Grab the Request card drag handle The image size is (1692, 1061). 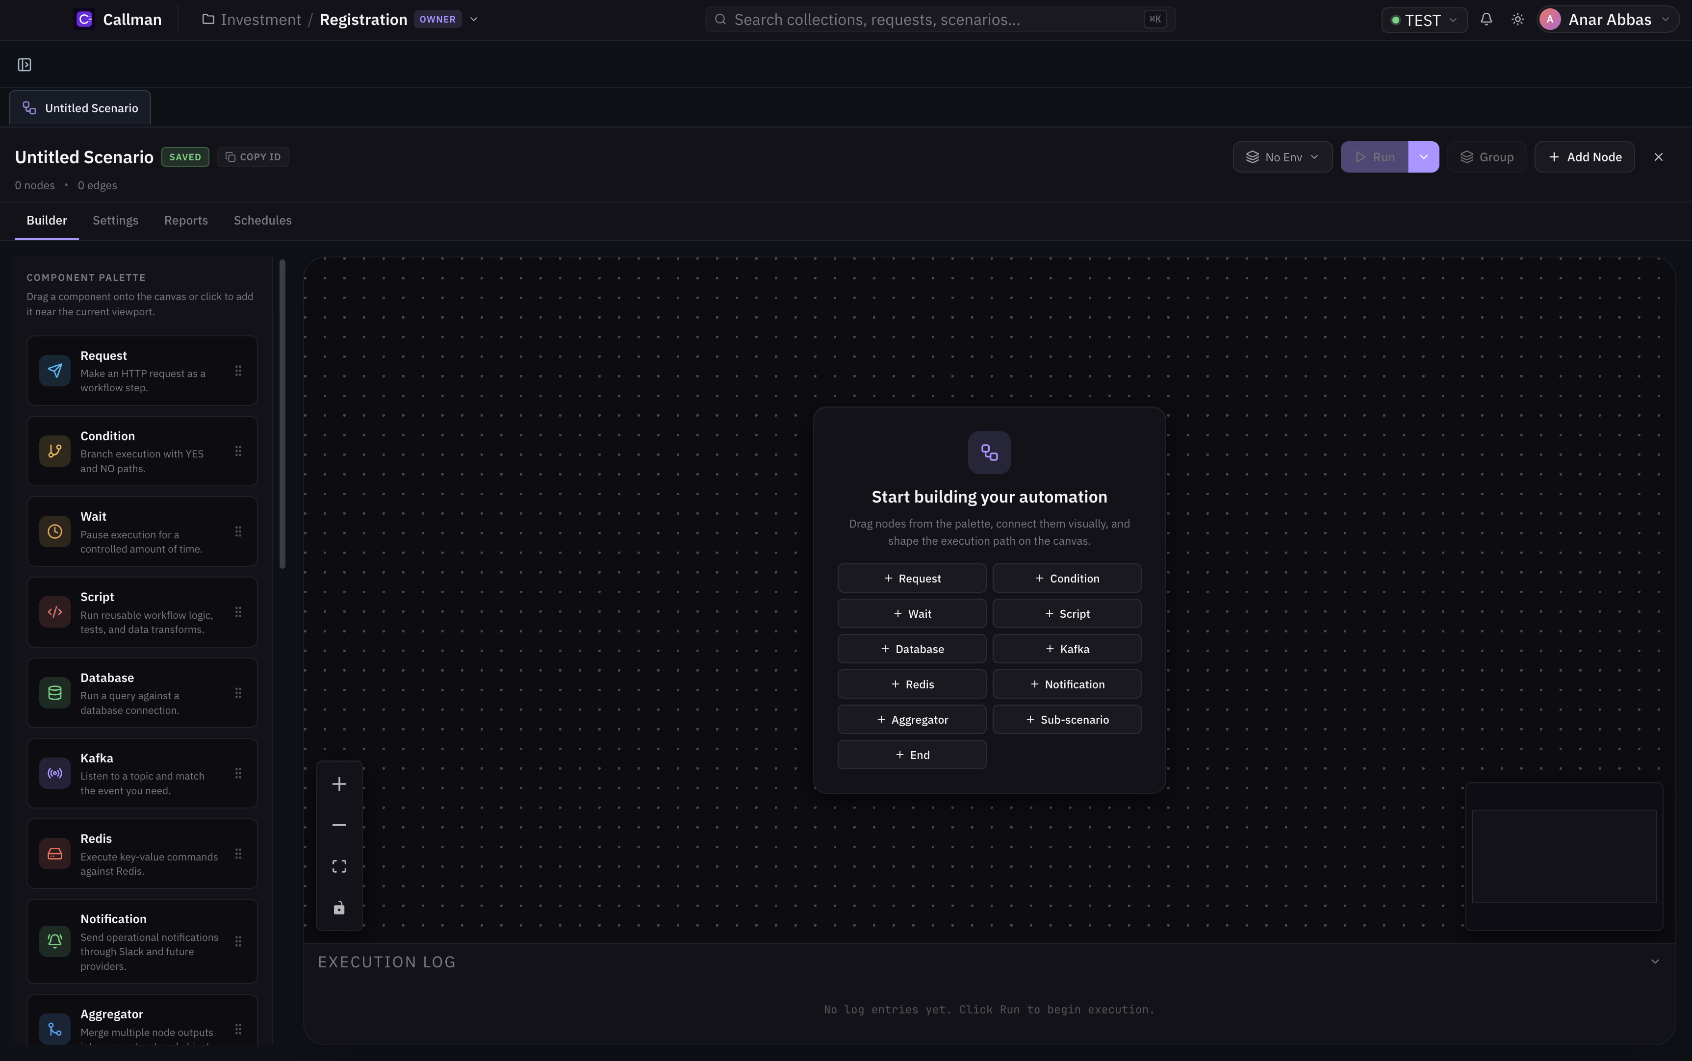click(239, 371)
